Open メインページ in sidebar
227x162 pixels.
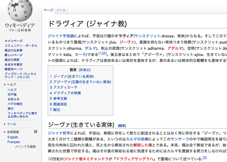point(14,41)
